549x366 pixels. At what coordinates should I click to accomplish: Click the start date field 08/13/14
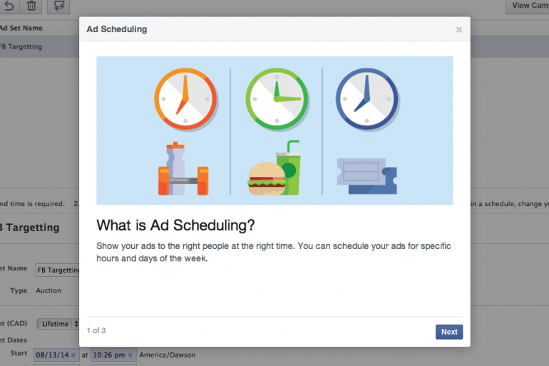pos(51,355)
